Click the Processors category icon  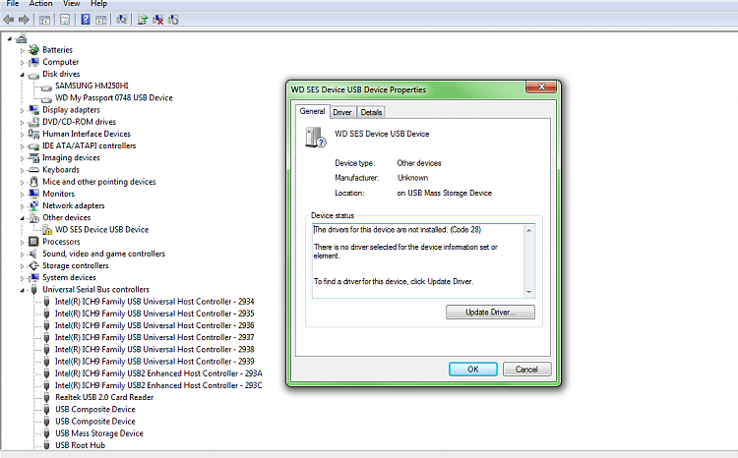click(33, 242)
